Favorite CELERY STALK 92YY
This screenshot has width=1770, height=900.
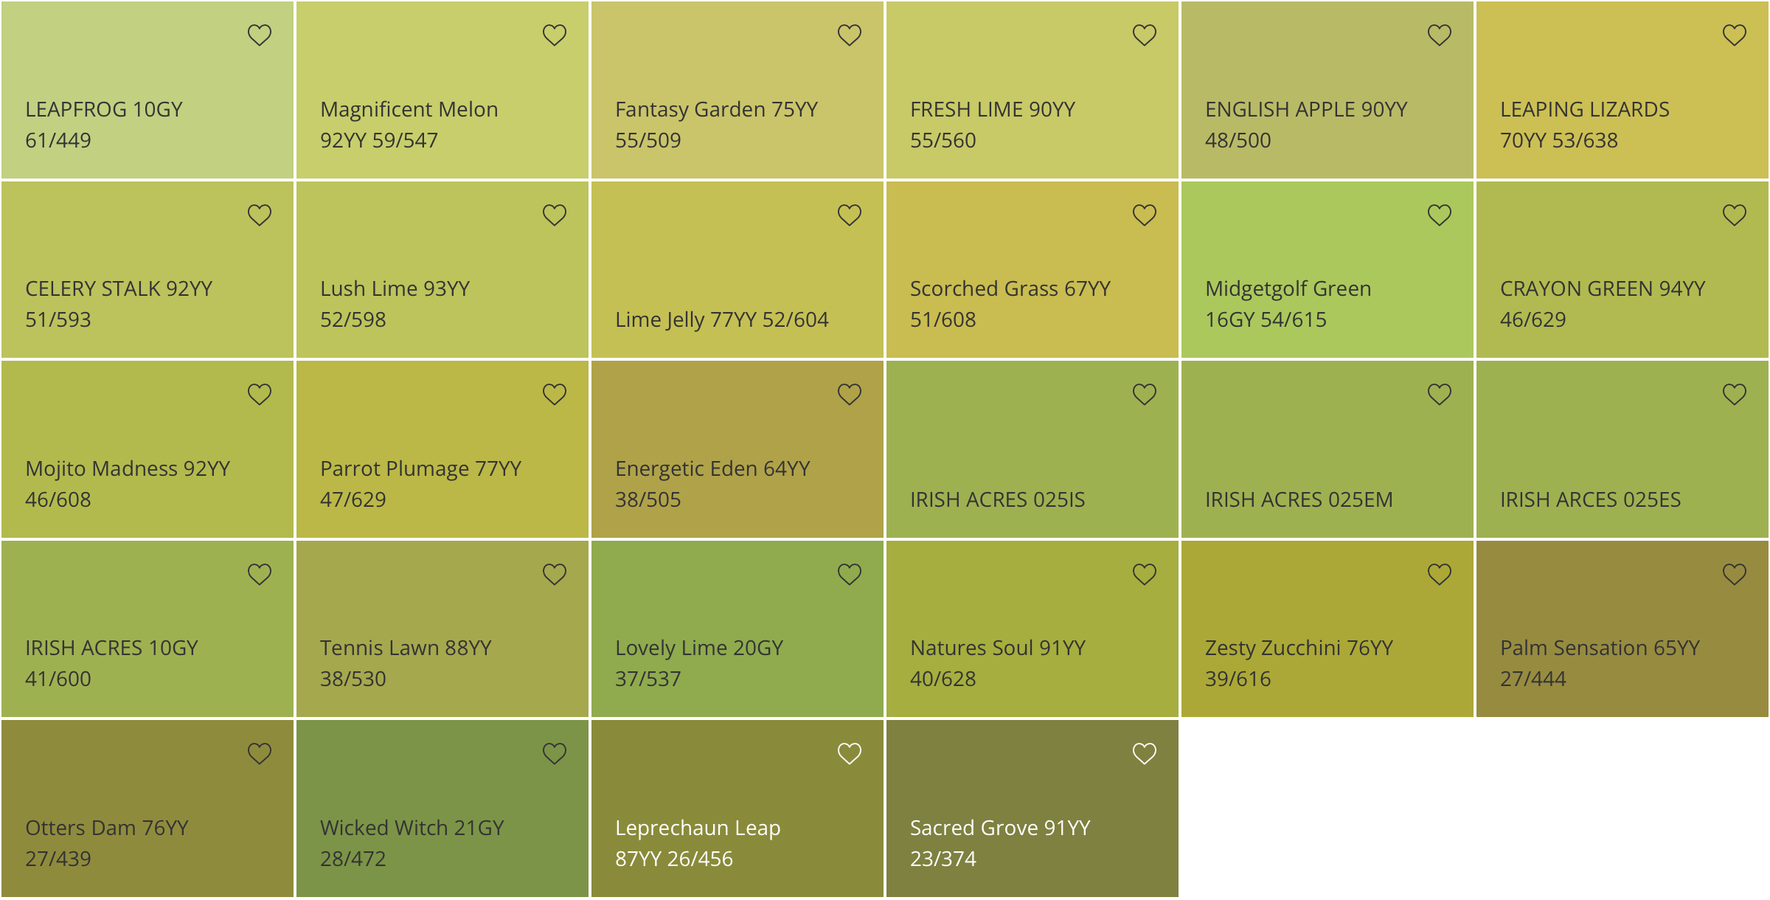(260, 215)
